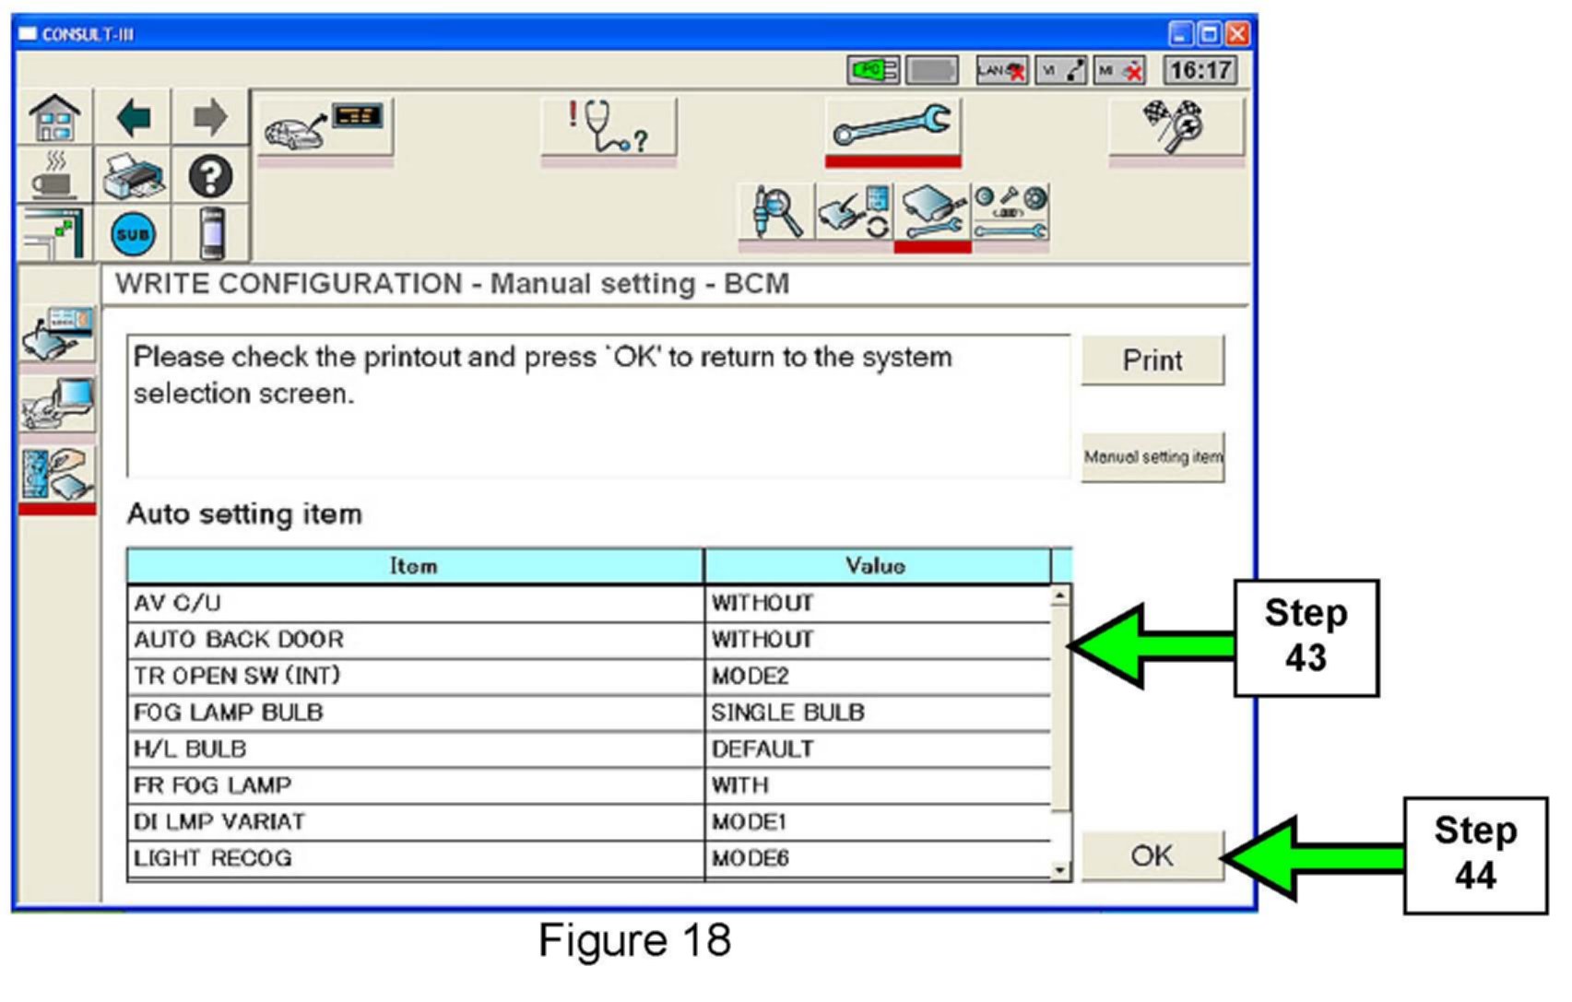Go back with the left arrow
Viewport: 1572px width, 1002px height.
point(134,118)
